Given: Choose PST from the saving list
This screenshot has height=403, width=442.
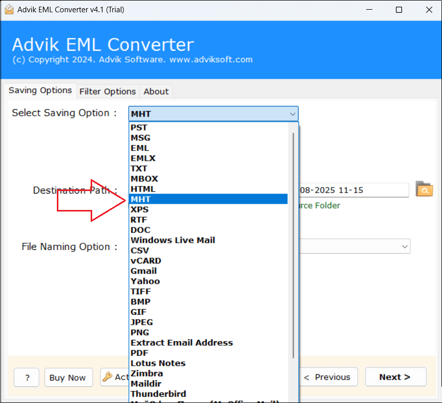Looking at the screenshot, I should (x=208, y=128).
